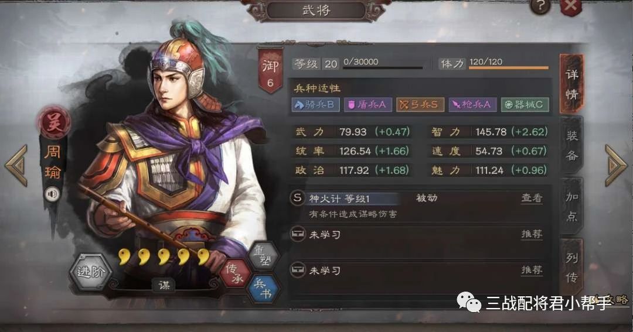Select the 神火计 S skill icon

(x=298, y=198)
